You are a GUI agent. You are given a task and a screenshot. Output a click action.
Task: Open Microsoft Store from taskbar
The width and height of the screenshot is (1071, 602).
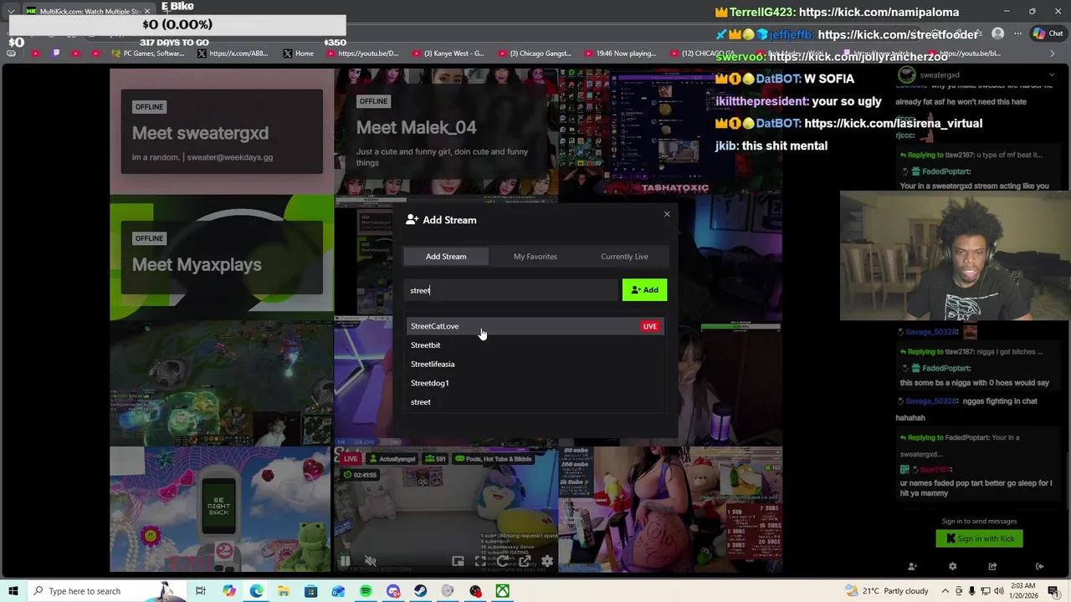click(311, 591)
